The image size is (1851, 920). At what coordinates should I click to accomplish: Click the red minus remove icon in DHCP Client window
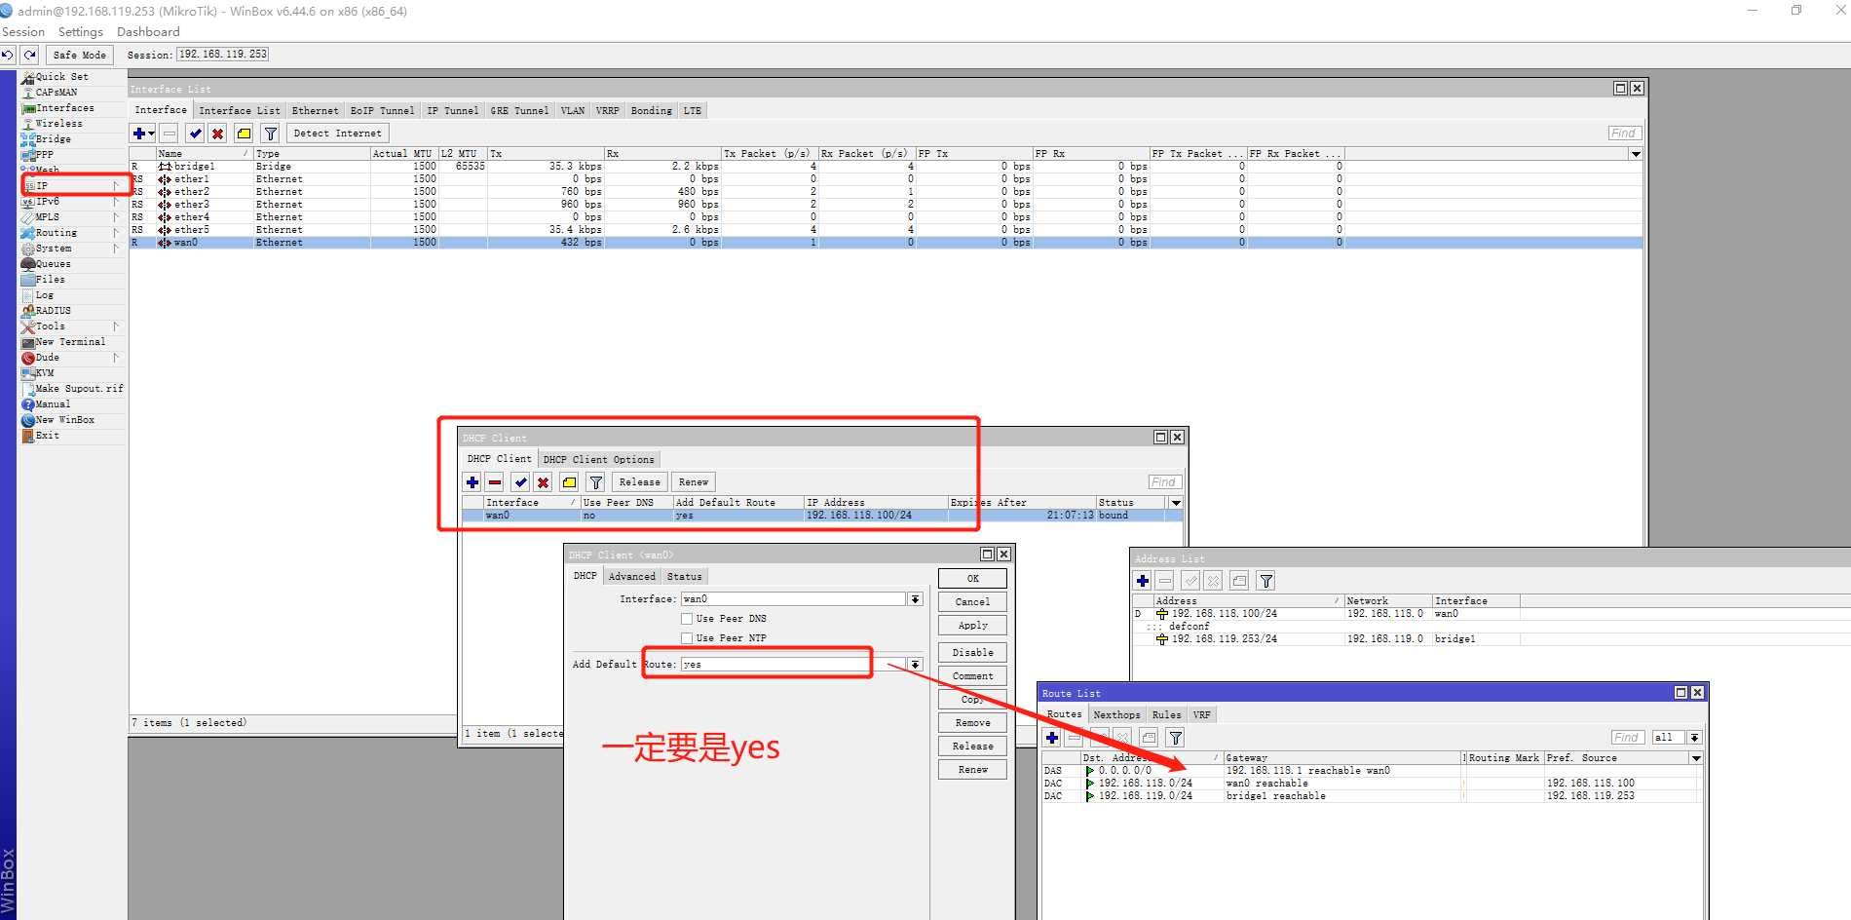pyautogui.click(x=495, y=482)
